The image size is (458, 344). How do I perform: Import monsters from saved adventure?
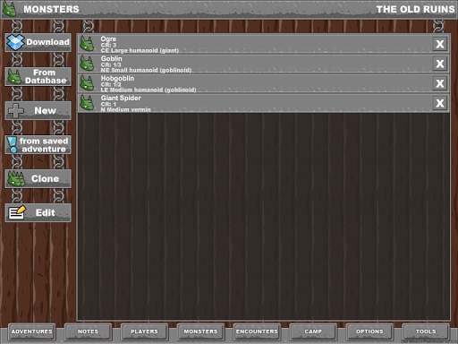(x=38, y=145)
